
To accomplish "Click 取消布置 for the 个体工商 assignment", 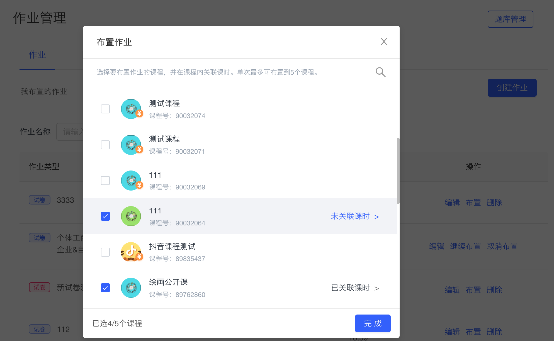I will [x=502, y=246].
